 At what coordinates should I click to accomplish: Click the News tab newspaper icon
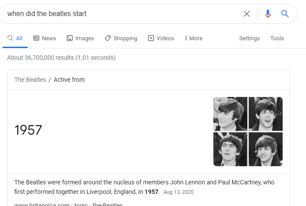(x=36, y=38)
